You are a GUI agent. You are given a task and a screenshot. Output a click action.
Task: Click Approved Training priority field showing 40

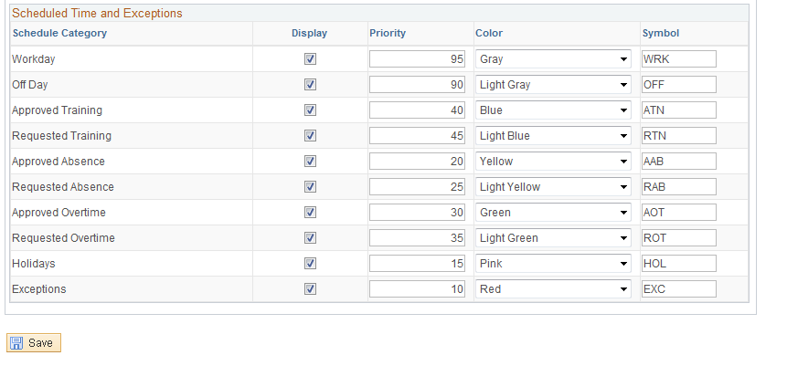click(x=417, y=110)
